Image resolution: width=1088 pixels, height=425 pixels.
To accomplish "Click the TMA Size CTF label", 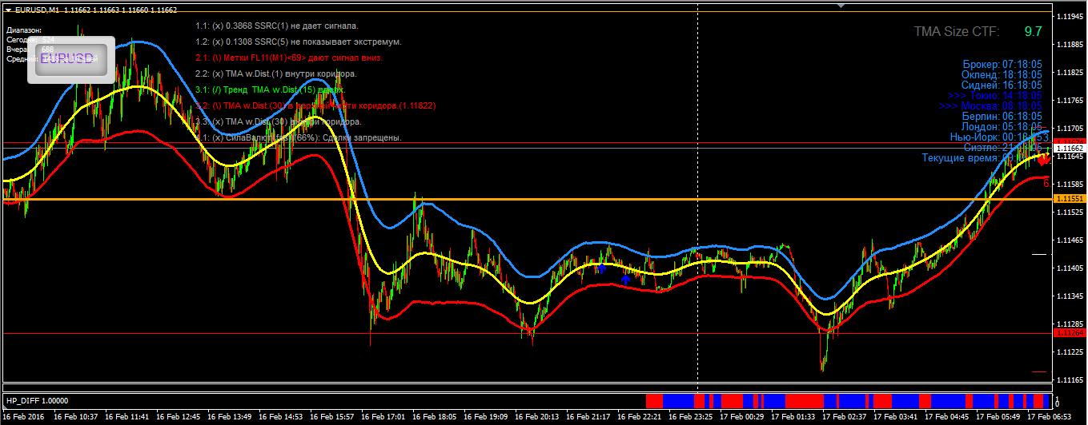I will point(956,32).
